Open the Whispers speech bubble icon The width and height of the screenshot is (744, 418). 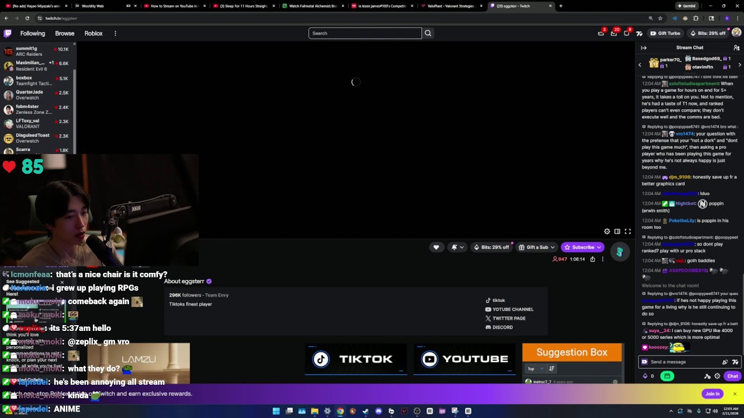tap(627, 33)
